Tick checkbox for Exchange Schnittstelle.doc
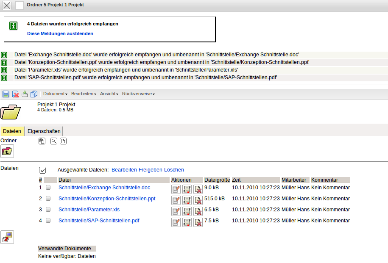The image size is (388, 263). click(48, 188)
